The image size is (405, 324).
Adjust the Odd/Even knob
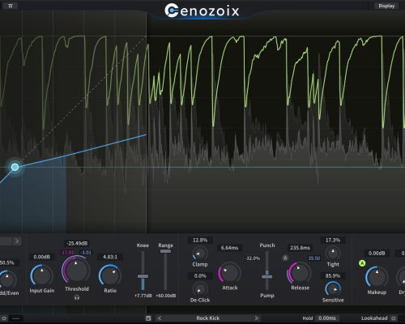pyautogui.click(x=7, y=279)
